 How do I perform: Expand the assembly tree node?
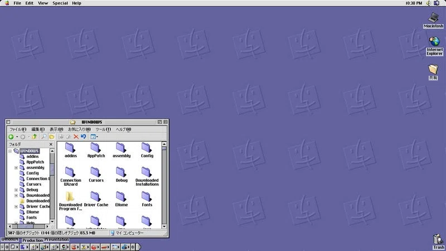click(x=16, y=168)
